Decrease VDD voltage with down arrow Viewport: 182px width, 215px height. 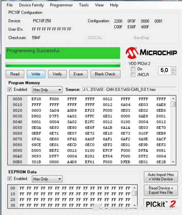pyautogui.click(x=173, y=72)
